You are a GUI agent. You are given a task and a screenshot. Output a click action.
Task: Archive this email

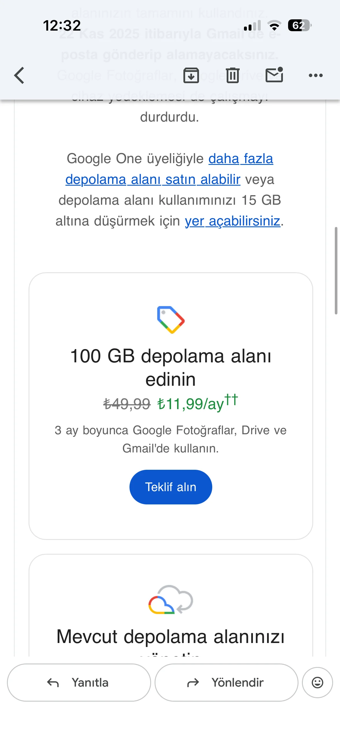point(191,75)
